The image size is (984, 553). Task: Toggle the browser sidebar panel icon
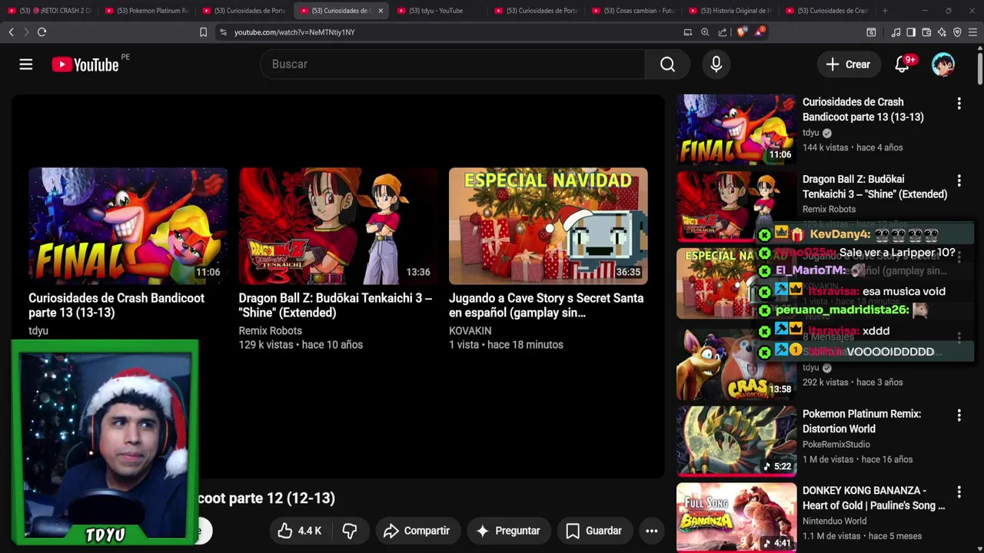point(911,32)
